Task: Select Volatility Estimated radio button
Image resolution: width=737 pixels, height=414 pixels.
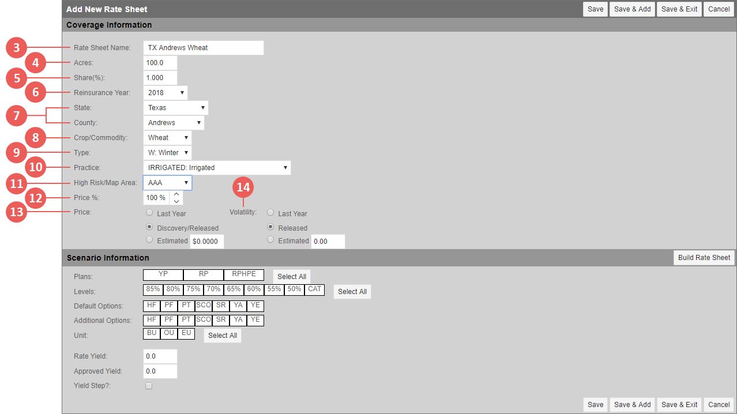Action: (270, 240)
